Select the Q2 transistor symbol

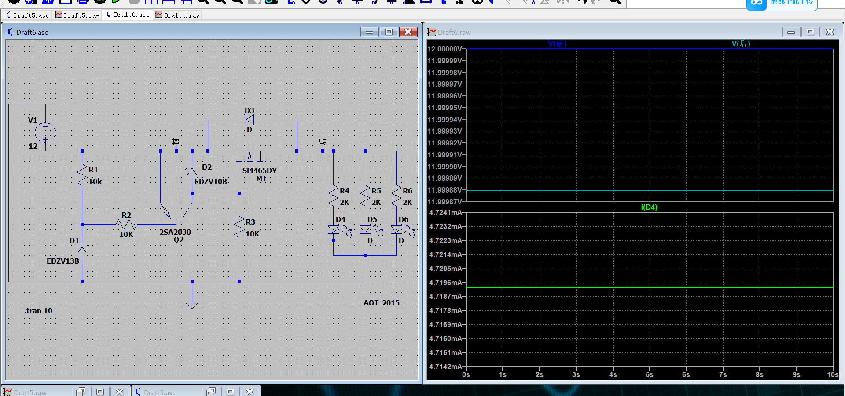(176, 212)
